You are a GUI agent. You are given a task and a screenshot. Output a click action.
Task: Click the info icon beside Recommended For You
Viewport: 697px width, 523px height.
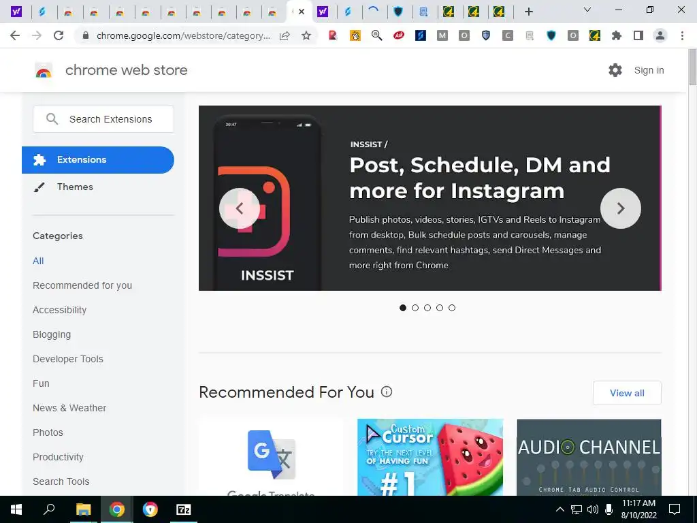(387, 392)
